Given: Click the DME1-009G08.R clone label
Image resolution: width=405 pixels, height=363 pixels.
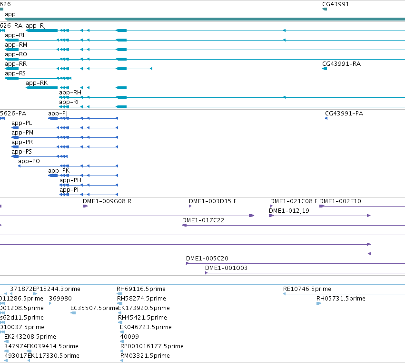Looking at the screenshot, I should pos(107,201).
